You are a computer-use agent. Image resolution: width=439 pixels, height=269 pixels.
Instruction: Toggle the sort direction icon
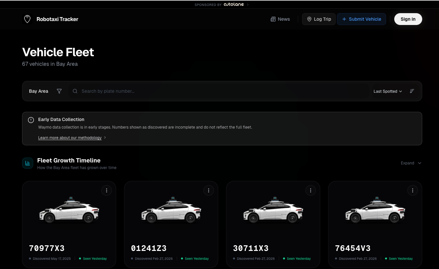[412, 91]
